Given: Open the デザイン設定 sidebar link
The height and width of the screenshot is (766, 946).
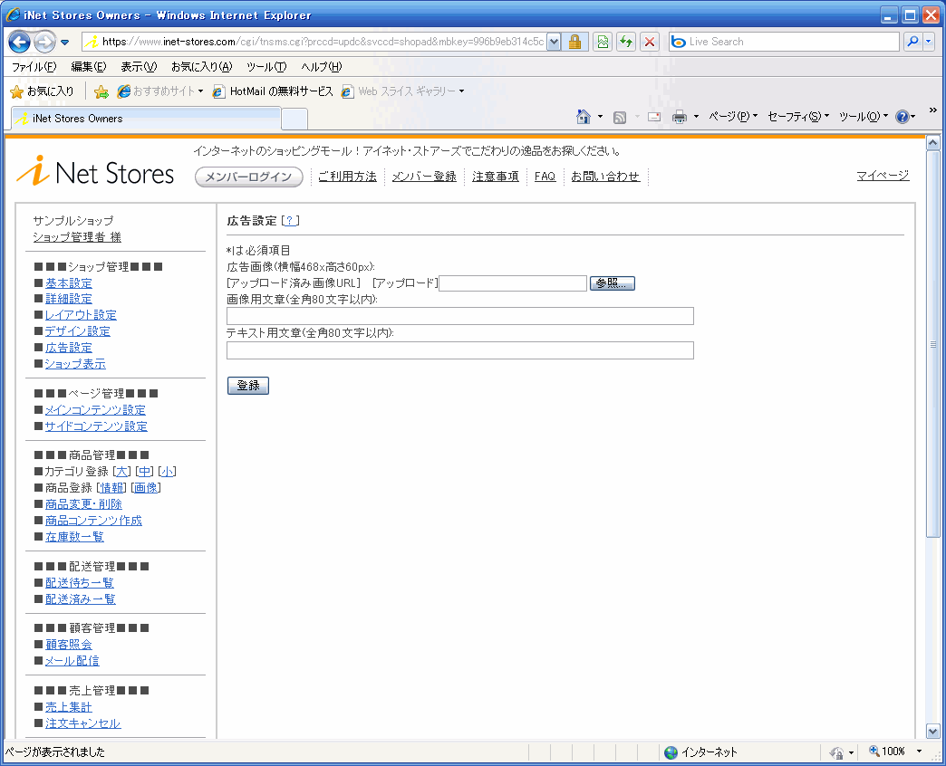Looking at the screenshot, I should coord(77,331).
